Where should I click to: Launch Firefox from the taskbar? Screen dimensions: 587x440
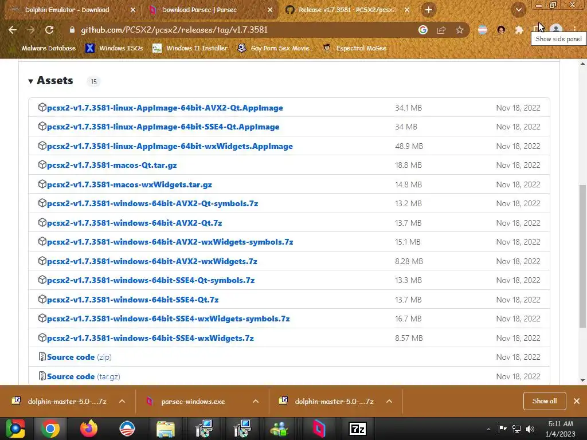click(x=89, y=429)
